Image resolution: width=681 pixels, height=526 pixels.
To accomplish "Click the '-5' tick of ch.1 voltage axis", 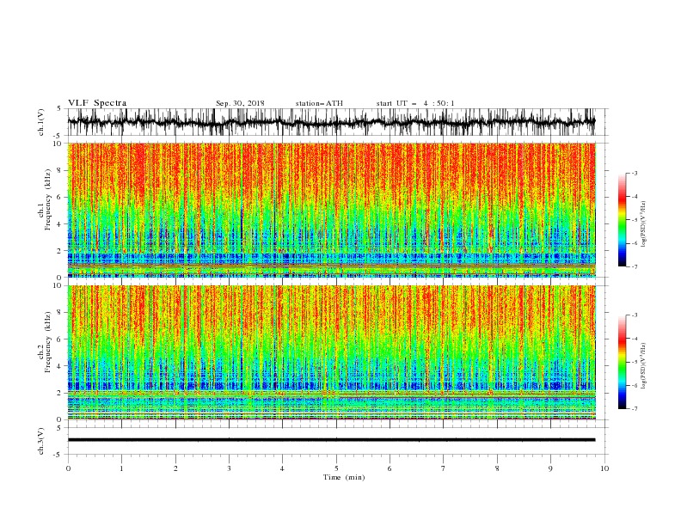I will pyautogui.click(x=58, y=136).
